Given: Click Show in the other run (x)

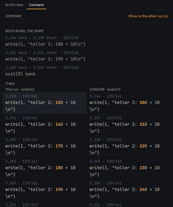Looking at the screenshot, I should tap(148, 16).
